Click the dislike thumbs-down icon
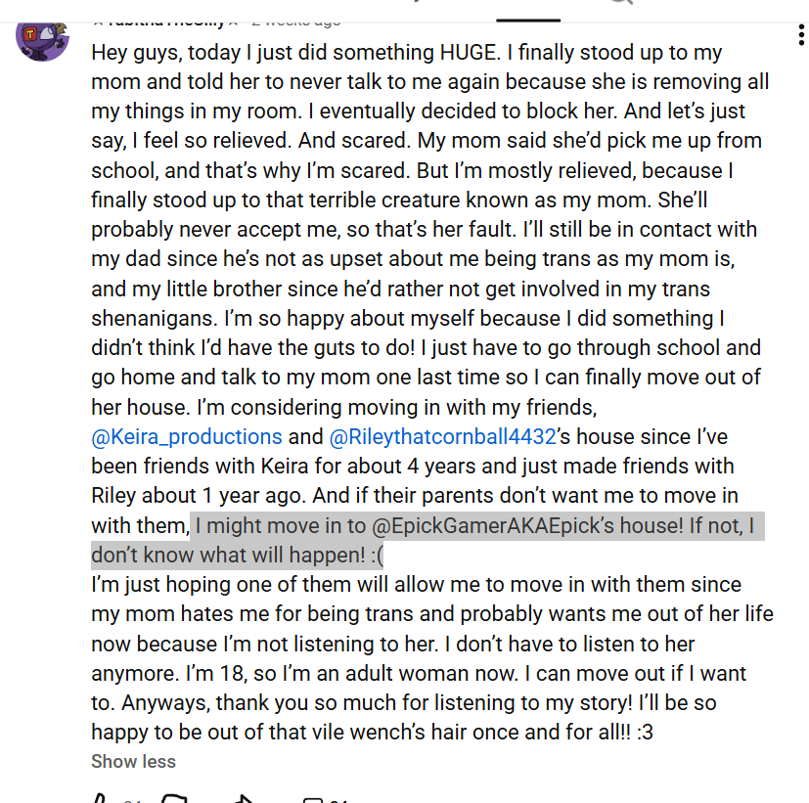809x803 pixels. tap(173, 798)
